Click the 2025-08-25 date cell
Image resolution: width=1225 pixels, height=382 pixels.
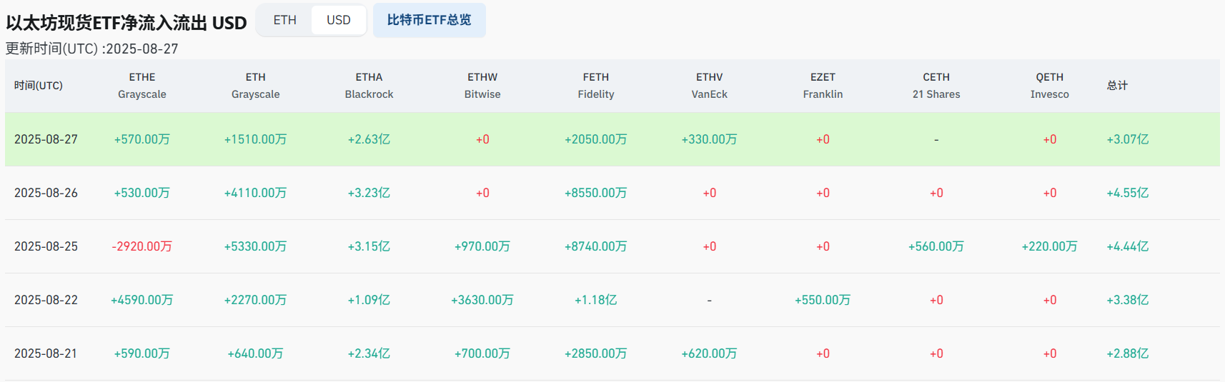[x=46, y=246]
